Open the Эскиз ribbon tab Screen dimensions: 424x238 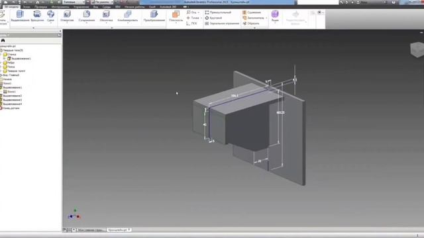click(26, 7)
